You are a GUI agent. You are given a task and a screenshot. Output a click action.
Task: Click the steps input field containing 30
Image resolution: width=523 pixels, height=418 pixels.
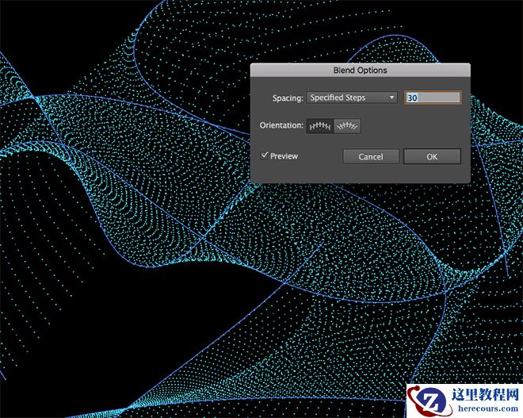point(433,98)
